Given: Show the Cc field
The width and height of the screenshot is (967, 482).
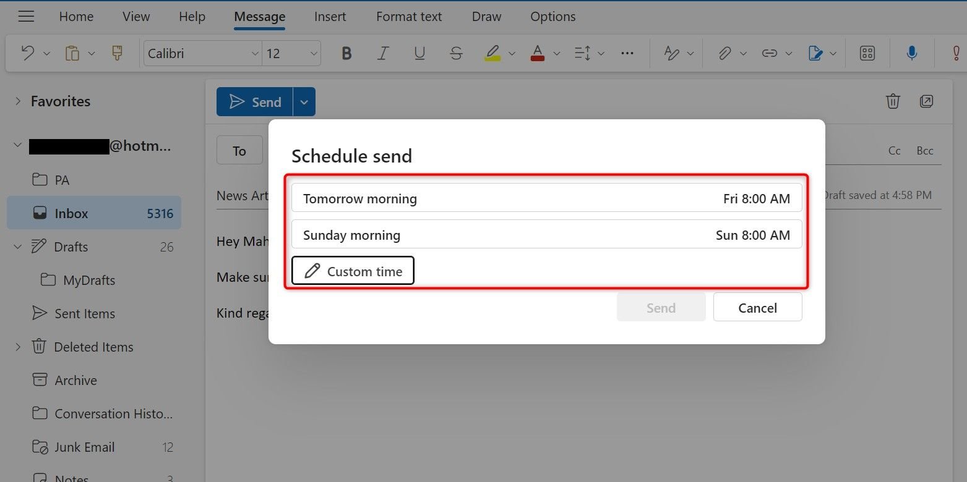Looking at the screenshot, I should pos(895,151).
